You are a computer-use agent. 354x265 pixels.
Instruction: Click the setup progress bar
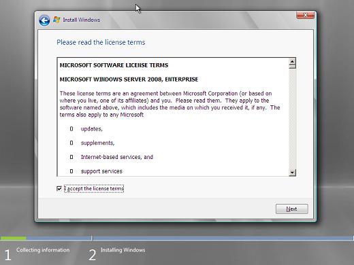pos(177,238)
